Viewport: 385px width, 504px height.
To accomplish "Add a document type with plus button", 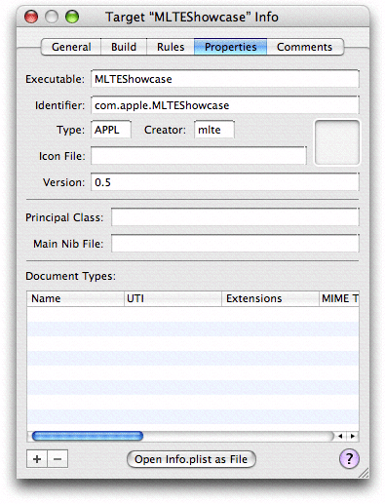I will [37, 459].
